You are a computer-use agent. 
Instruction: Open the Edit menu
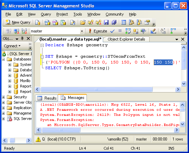[19, 14]
